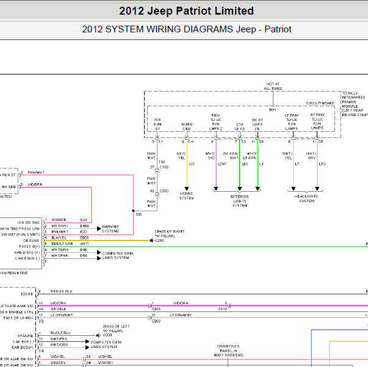Select the "C210" connector label
The image size is (368, 367).
pyautogui.click(x=223, y=309)
